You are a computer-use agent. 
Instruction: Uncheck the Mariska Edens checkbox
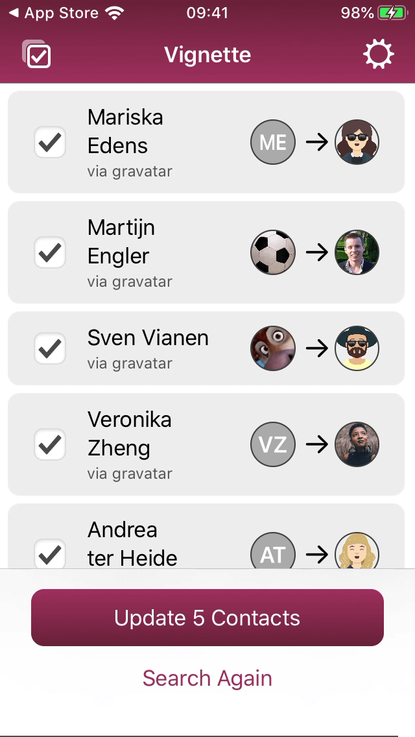(x=50, y=142)
